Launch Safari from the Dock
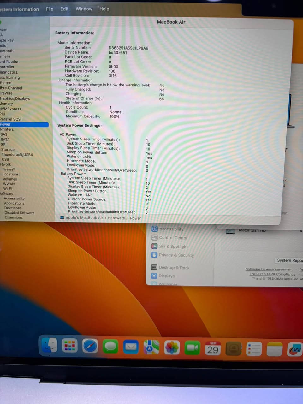Viewport: 303px width, 404px height. click(90, 346)
